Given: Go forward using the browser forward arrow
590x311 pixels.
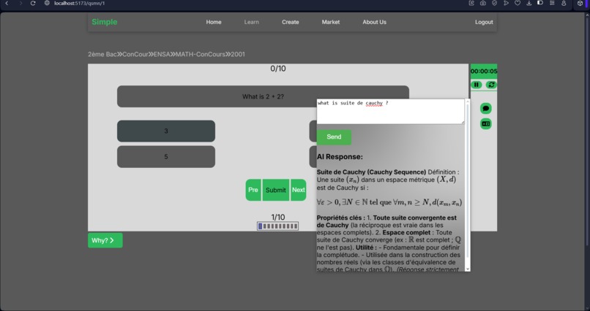Looking at the screenshot, I should pos(20,4).
